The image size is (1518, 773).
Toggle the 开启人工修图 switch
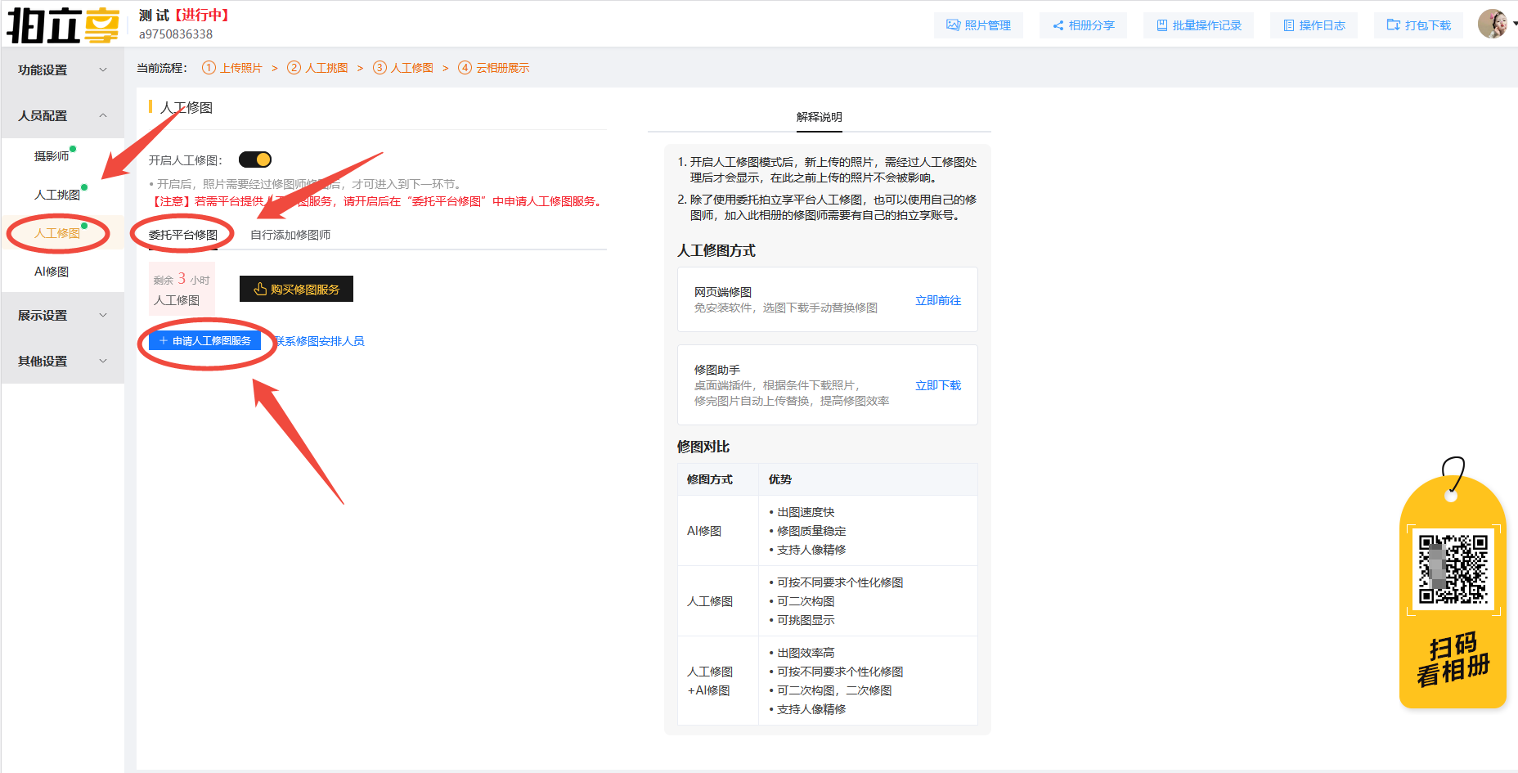pyautogui.click(x=255, y=160)
